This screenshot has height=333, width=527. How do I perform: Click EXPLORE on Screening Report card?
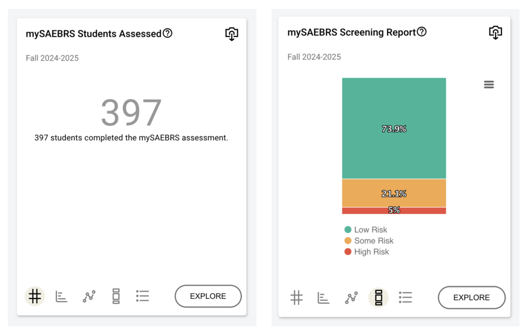[x=471, y=298]
